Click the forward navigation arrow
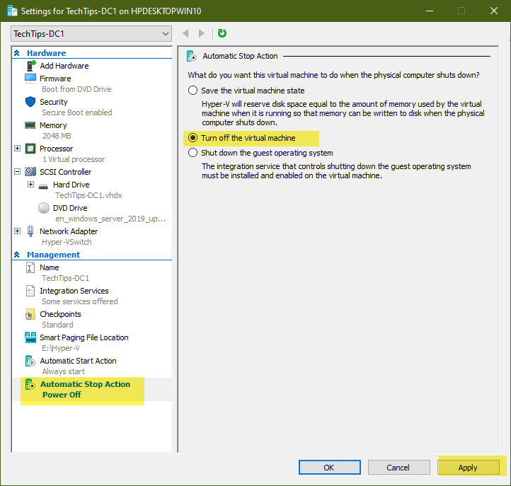Image resolution: width=511 pixels, height=486 pixels. coord(202,33)
